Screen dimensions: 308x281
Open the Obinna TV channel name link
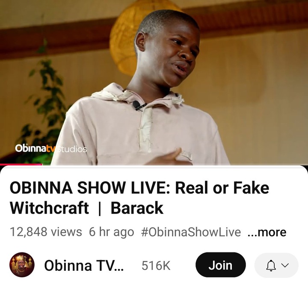[84, 265]
